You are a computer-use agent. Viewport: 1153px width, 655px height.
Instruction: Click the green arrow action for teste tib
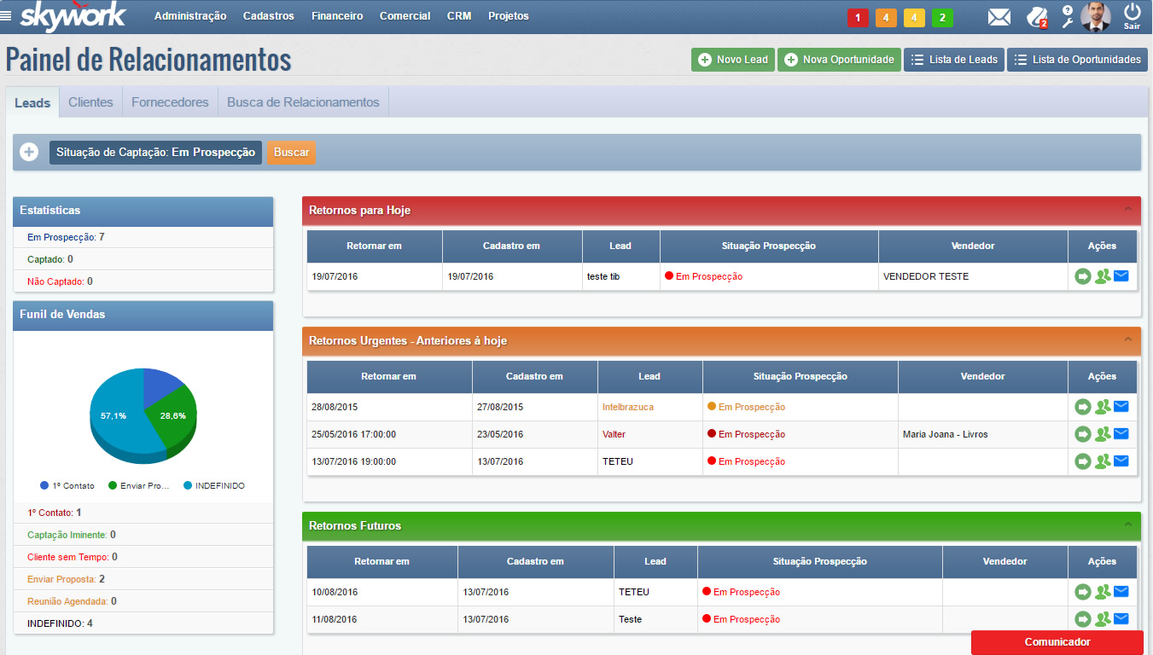pos(1083,276)
